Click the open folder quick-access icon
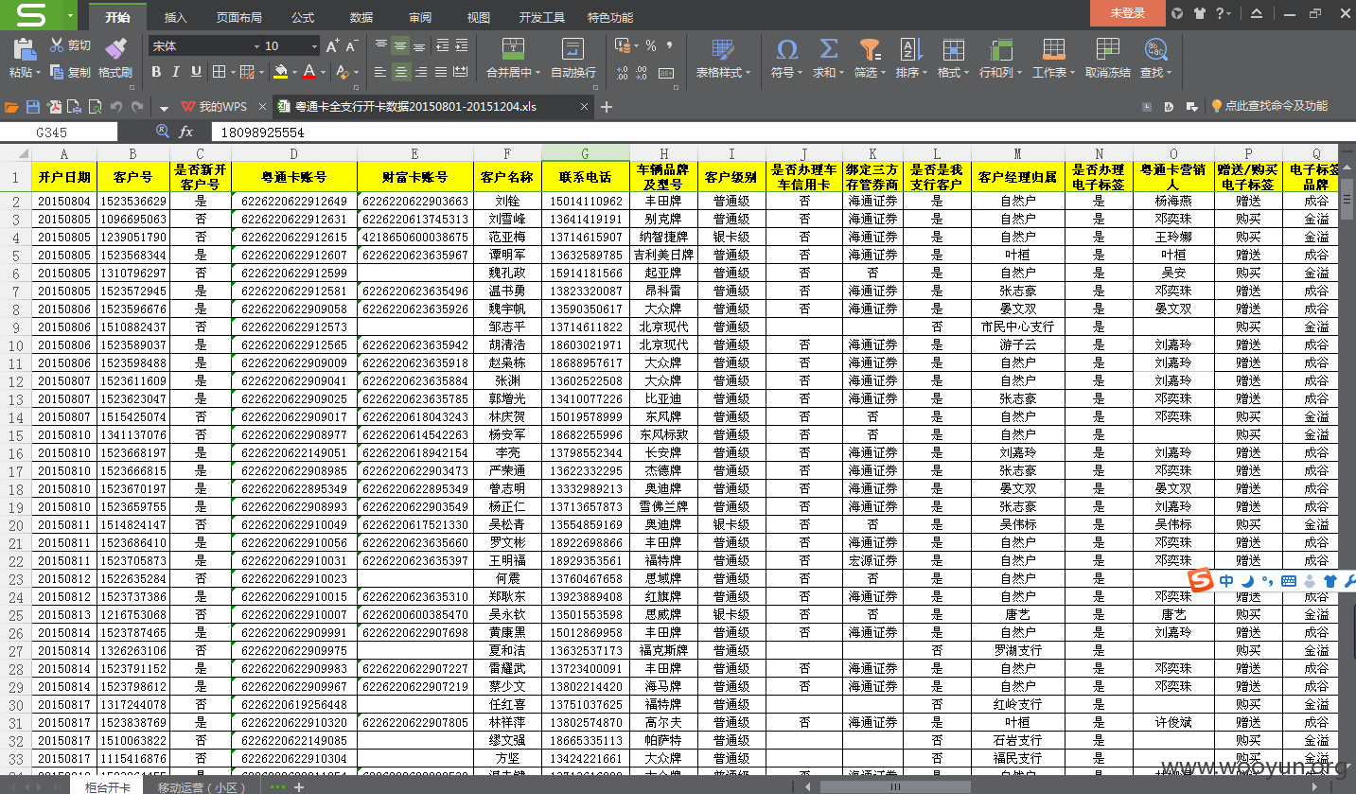Image resolution: width=1356 pixels, height=794 pixels. point(11,107)
